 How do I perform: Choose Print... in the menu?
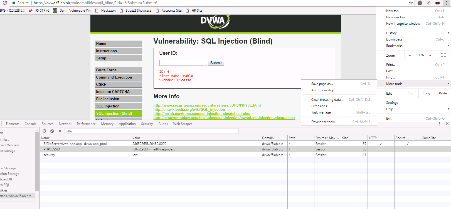413,65
